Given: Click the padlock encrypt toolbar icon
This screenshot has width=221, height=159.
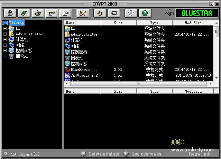Looking at the screenshot, I should tap(10, 13).
